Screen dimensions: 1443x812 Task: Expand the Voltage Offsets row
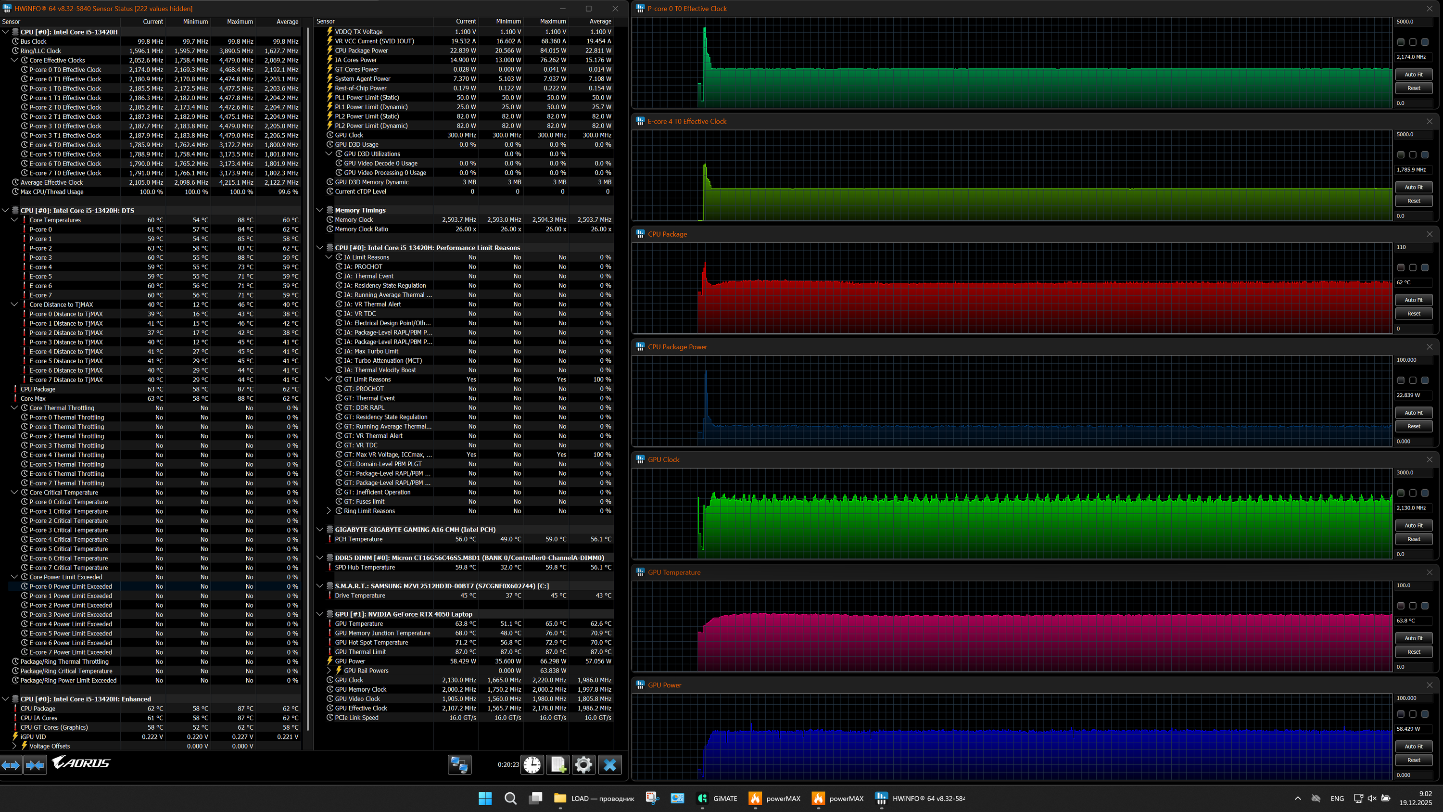(14, 746)
